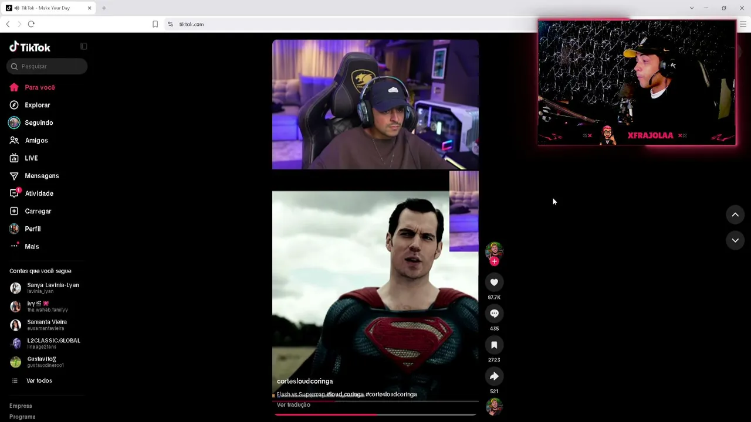Open the video creator's avatar
This screenshot has height=422, width=751.
tap(494, 250)
